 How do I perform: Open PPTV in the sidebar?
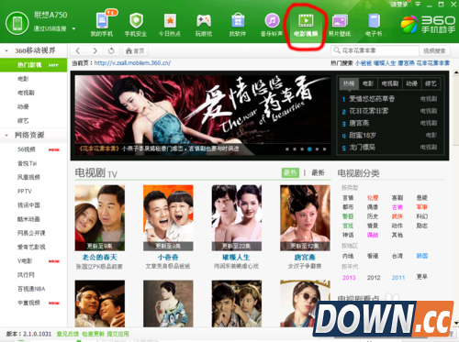pos(25,192)
